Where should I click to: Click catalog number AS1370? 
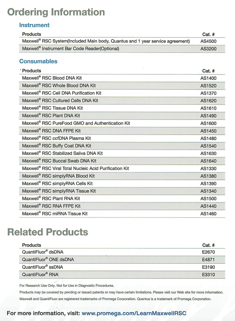click(208, 93)
